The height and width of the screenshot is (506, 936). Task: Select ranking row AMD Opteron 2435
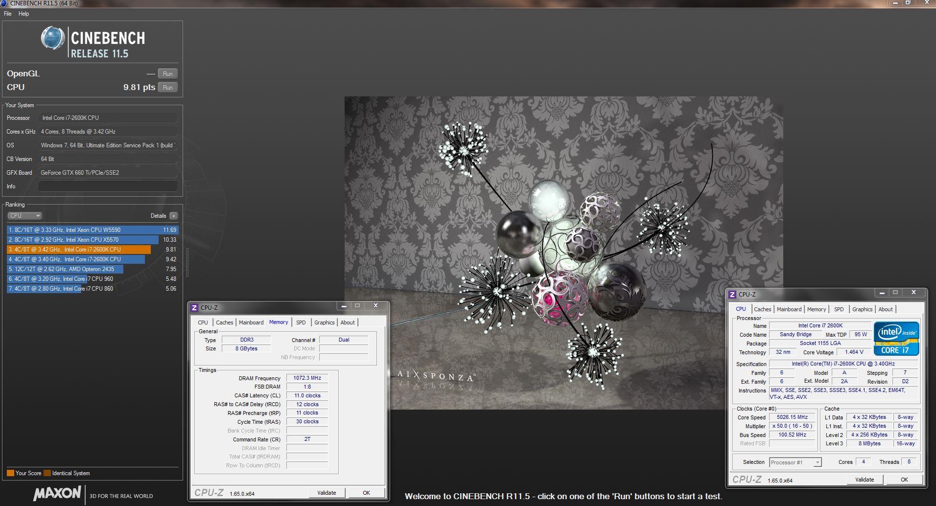pyautogui.click(x=93, y=269)
